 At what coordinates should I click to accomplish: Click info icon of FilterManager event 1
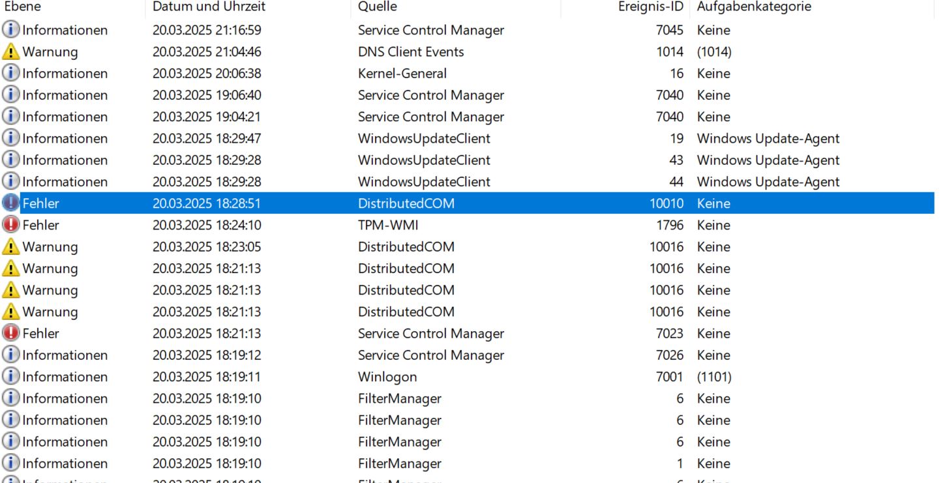[10, 463]
